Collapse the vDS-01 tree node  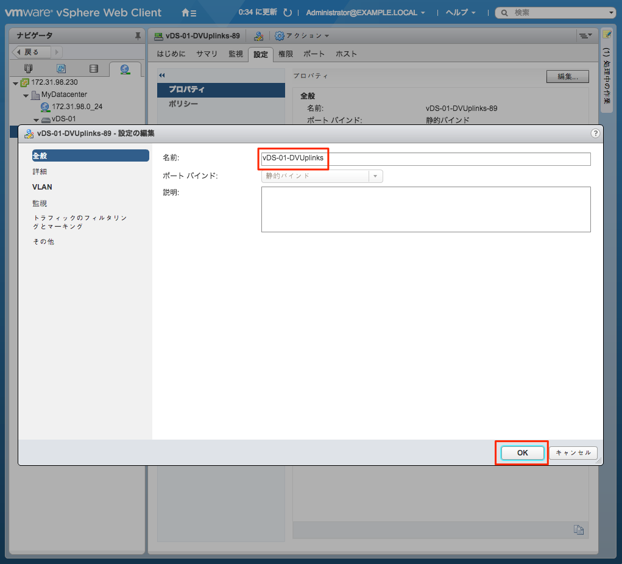click(x=36, y=120)
